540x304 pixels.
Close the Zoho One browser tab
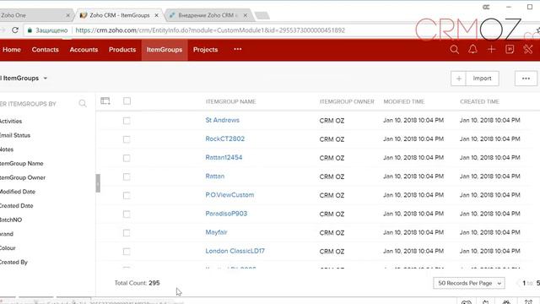67,15
